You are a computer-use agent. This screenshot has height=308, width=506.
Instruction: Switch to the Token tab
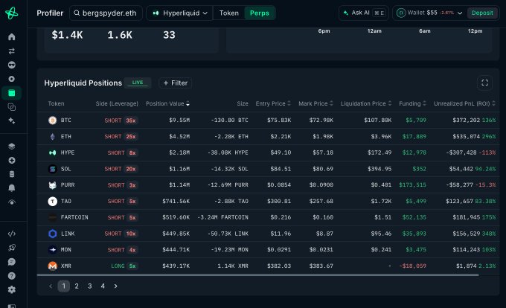point(229,13)
